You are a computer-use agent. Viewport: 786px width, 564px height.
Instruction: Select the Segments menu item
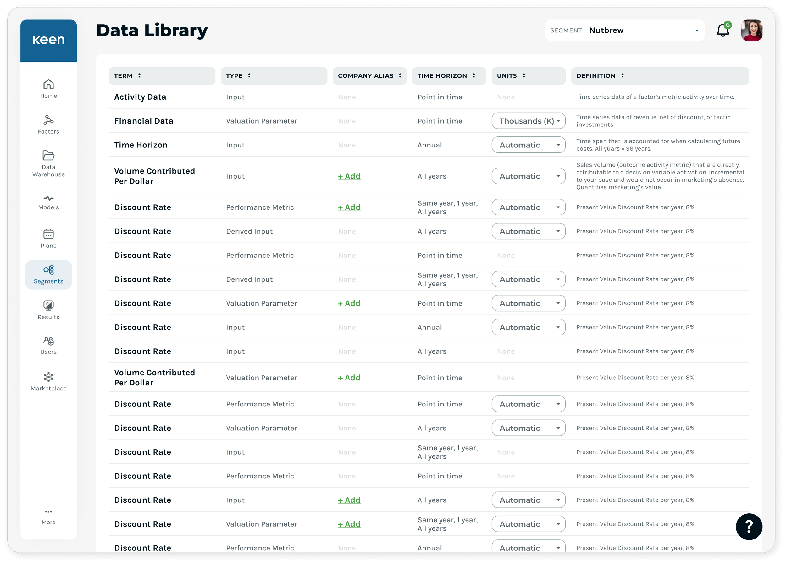pyautogui.click(x=48, y=274)
